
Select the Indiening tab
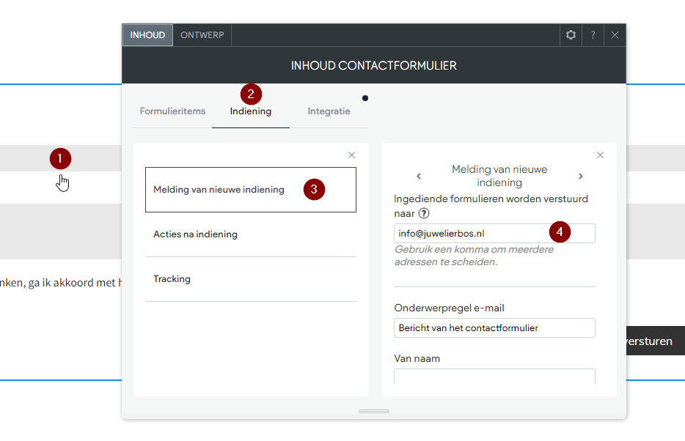tap(251, 111)
